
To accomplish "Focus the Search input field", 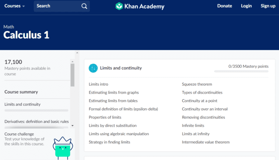I will 62,6.
